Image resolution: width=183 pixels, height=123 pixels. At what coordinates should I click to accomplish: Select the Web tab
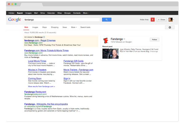click(x=26, y=27)
